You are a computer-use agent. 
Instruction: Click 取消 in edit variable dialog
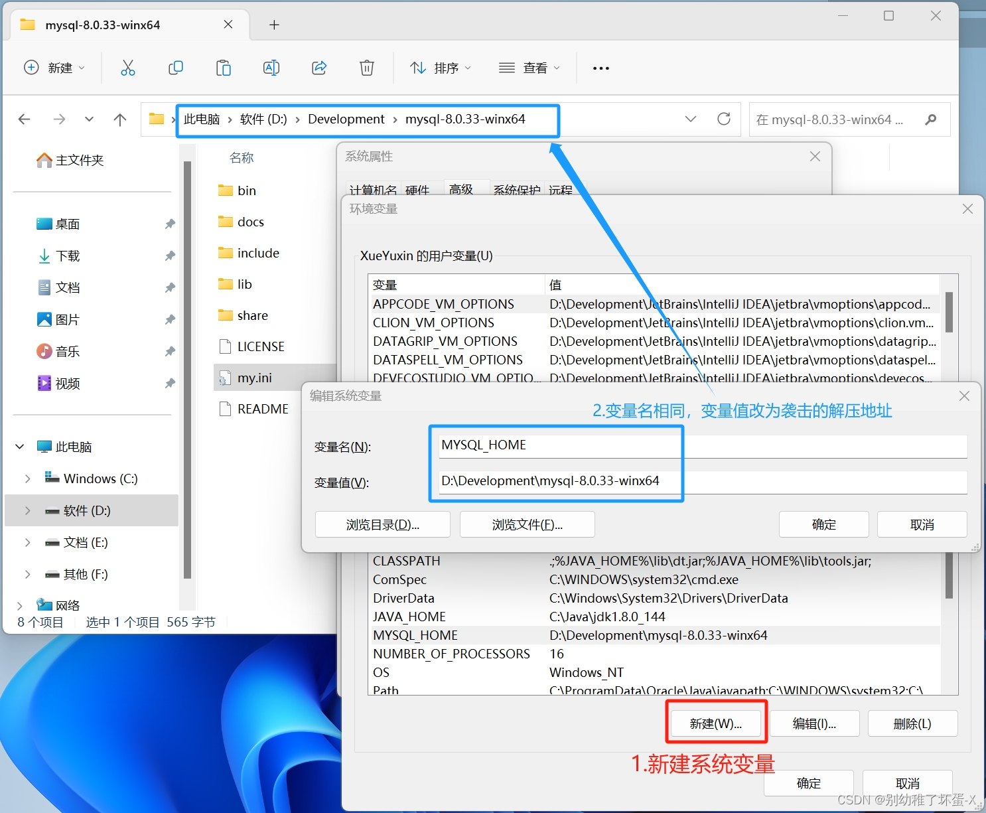coord(922,524)
